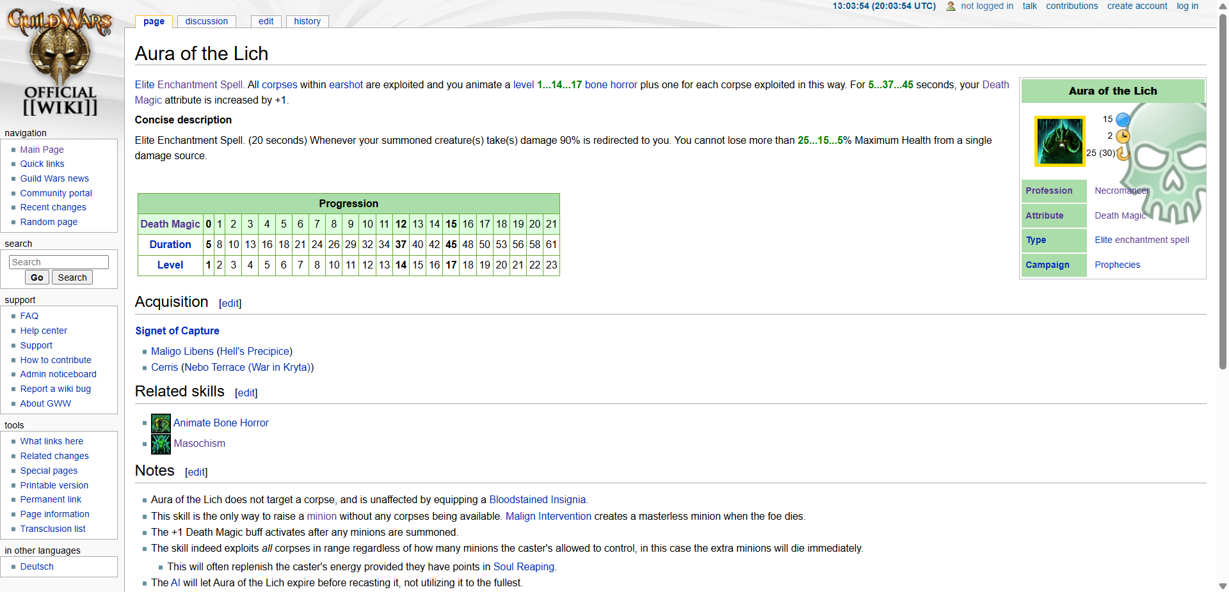Click the recharge time icon
Screen dimensions: 1229x592
tap(1123, 153)
